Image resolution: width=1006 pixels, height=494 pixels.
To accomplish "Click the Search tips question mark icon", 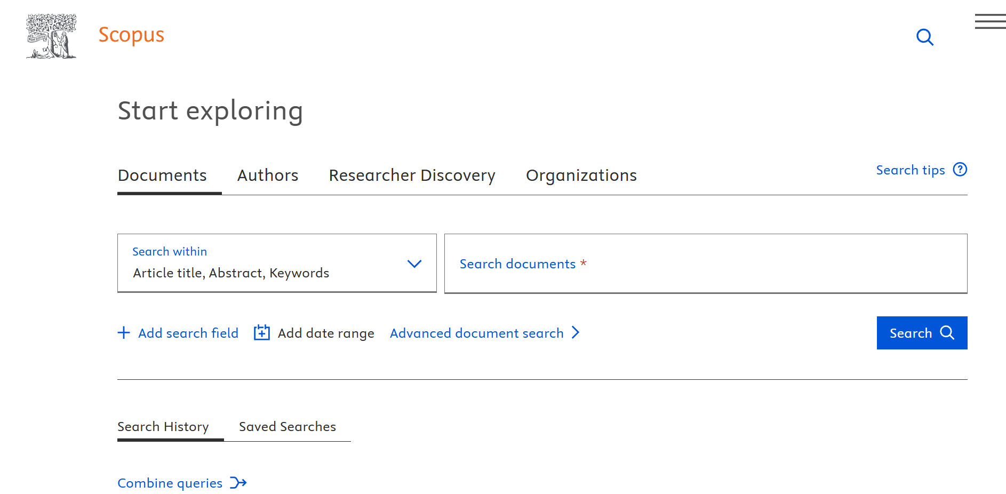I will [x=960, y=170].
